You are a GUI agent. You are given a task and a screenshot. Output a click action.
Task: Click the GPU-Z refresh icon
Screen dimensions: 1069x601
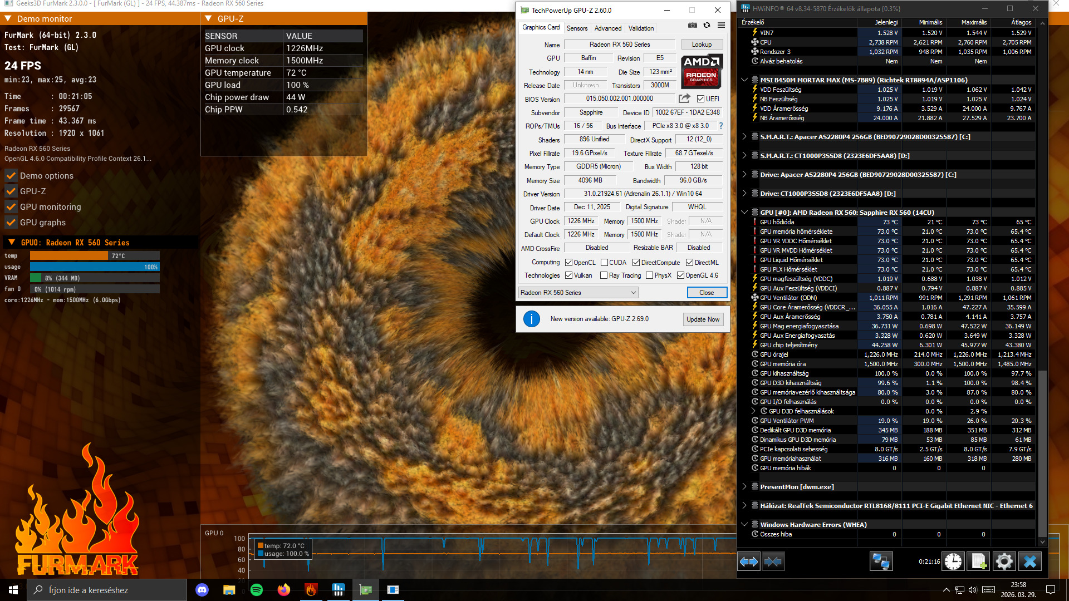click(x=707, y=26)
